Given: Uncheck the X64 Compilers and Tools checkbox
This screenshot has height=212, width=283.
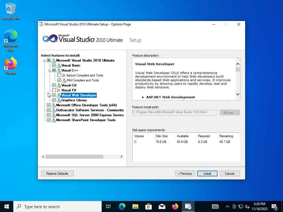Looking at the screenshot, I should (59, 80).
